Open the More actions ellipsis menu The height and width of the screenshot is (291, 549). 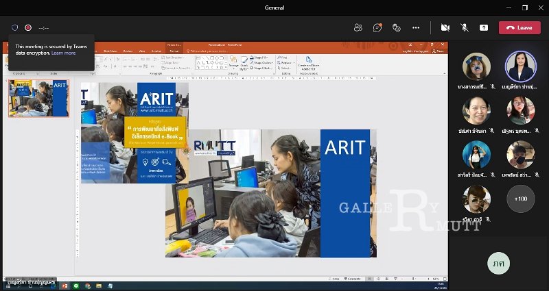416,27
